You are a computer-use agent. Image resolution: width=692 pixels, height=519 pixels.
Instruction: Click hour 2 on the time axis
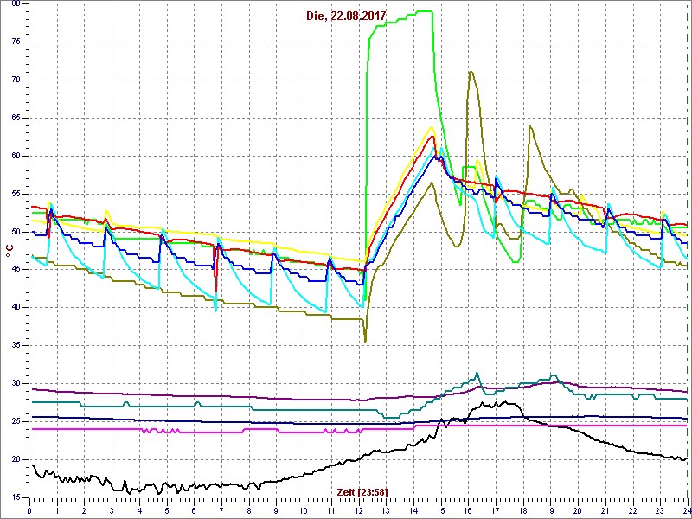coord(84,509)
